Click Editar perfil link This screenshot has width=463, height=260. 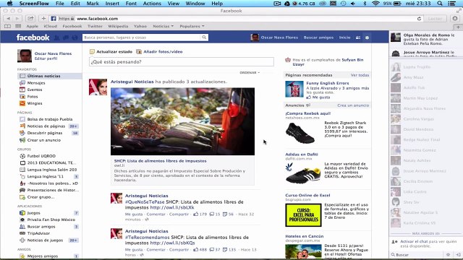coord(46,58)
